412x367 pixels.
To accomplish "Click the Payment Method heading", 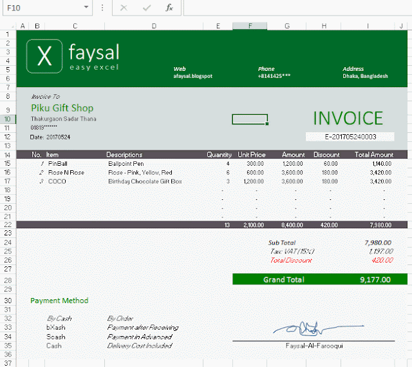I will [59, 301].
